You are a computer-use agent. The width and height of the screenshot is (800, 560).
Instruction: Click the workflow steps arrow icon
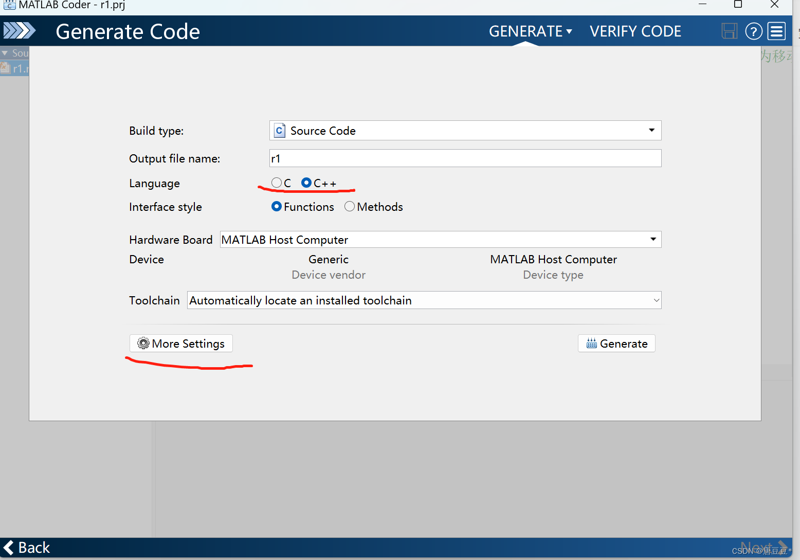click(x=20, y=31)
